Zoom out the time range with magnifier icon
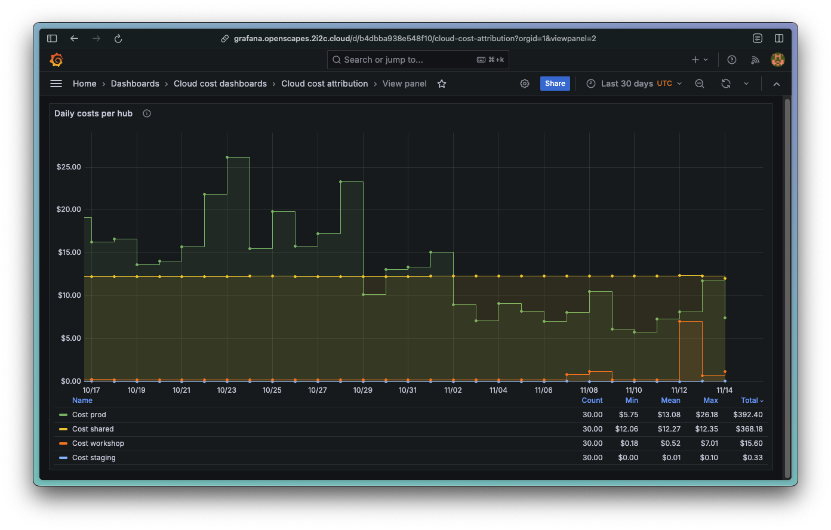The width and height of the screenshot is (831, 530). tap(699, 84)
